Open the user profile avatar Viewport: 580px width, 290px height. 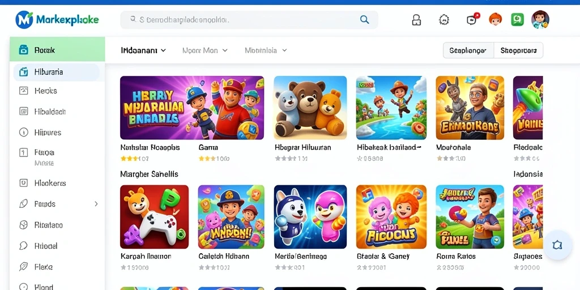[x=540, y=19]
